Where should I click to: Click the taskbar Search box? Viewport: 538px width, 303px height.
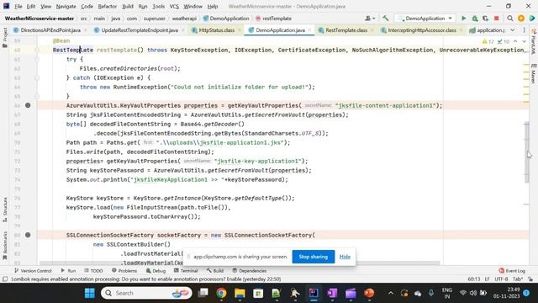146,293
